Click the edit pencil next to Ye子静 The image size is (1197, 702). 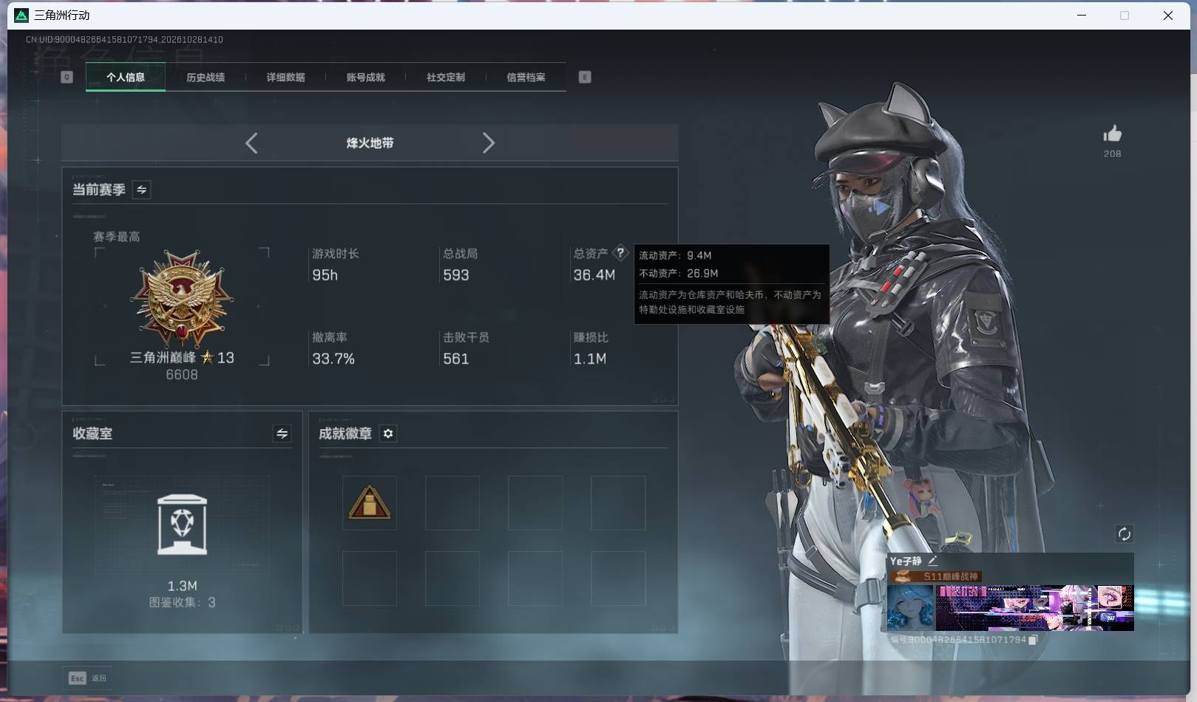tap(932, 561)
